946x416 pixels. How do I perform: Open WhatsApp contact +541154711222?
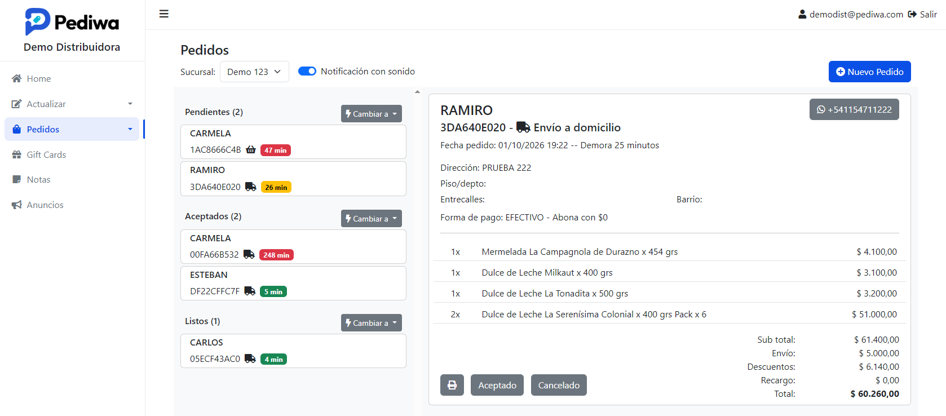854,109
